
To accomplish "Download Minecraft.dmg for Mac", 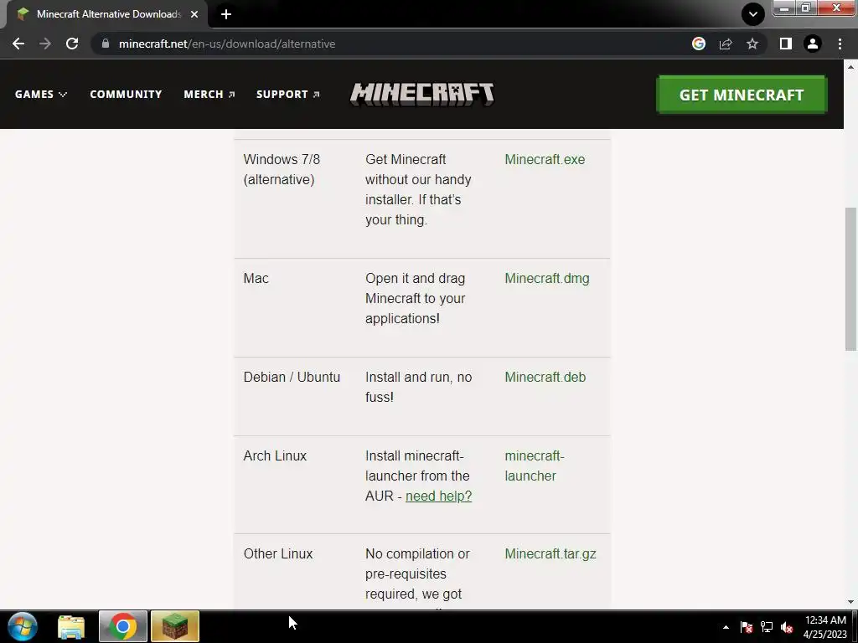I will click(x=546, y=278).
